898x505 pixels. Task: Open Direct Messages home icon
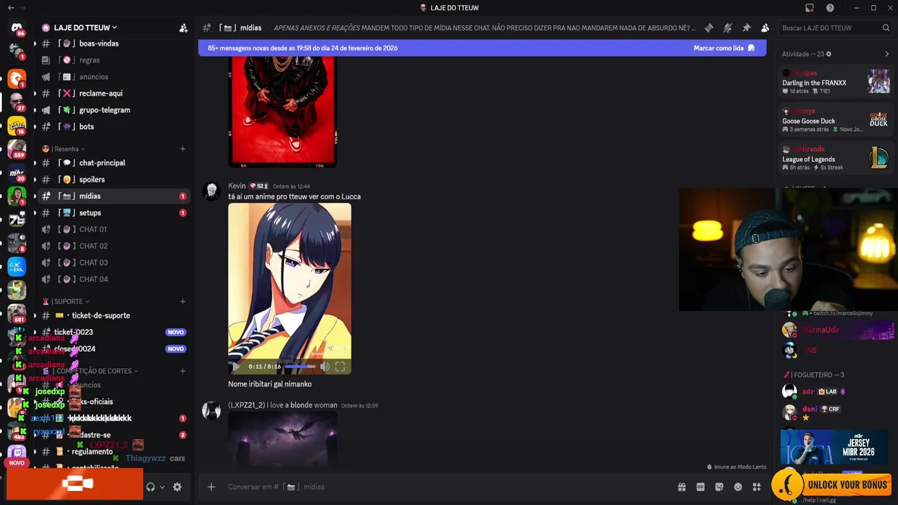[17, 28]
